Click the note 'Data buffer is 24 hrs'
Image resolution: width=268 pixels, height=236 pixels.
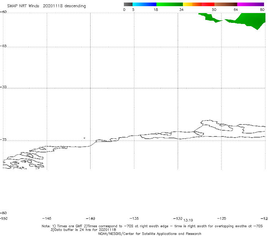(83, 230)
